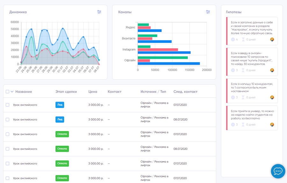287x183 pixels.
Task: Click avatar on the first hypothesis card
Action: [x=272, y=40]
